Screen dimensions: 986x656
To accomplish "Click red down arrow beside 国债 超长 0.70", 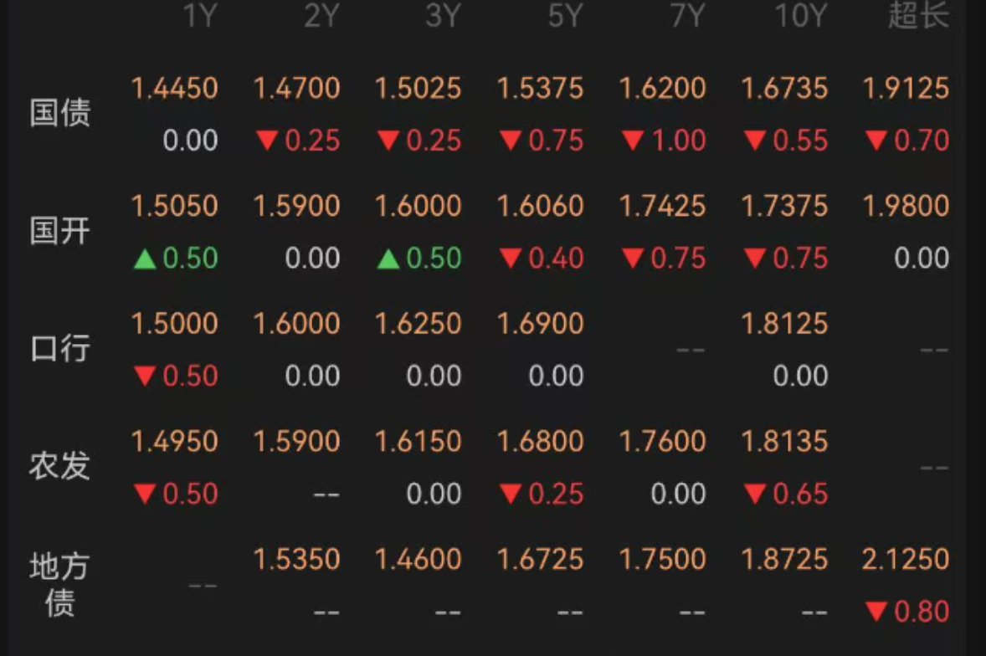I will [876, 141].
